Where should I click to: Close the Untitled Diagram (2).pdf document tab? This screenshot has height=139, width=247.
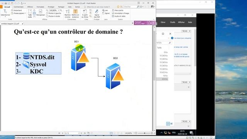tap(22, 24)
